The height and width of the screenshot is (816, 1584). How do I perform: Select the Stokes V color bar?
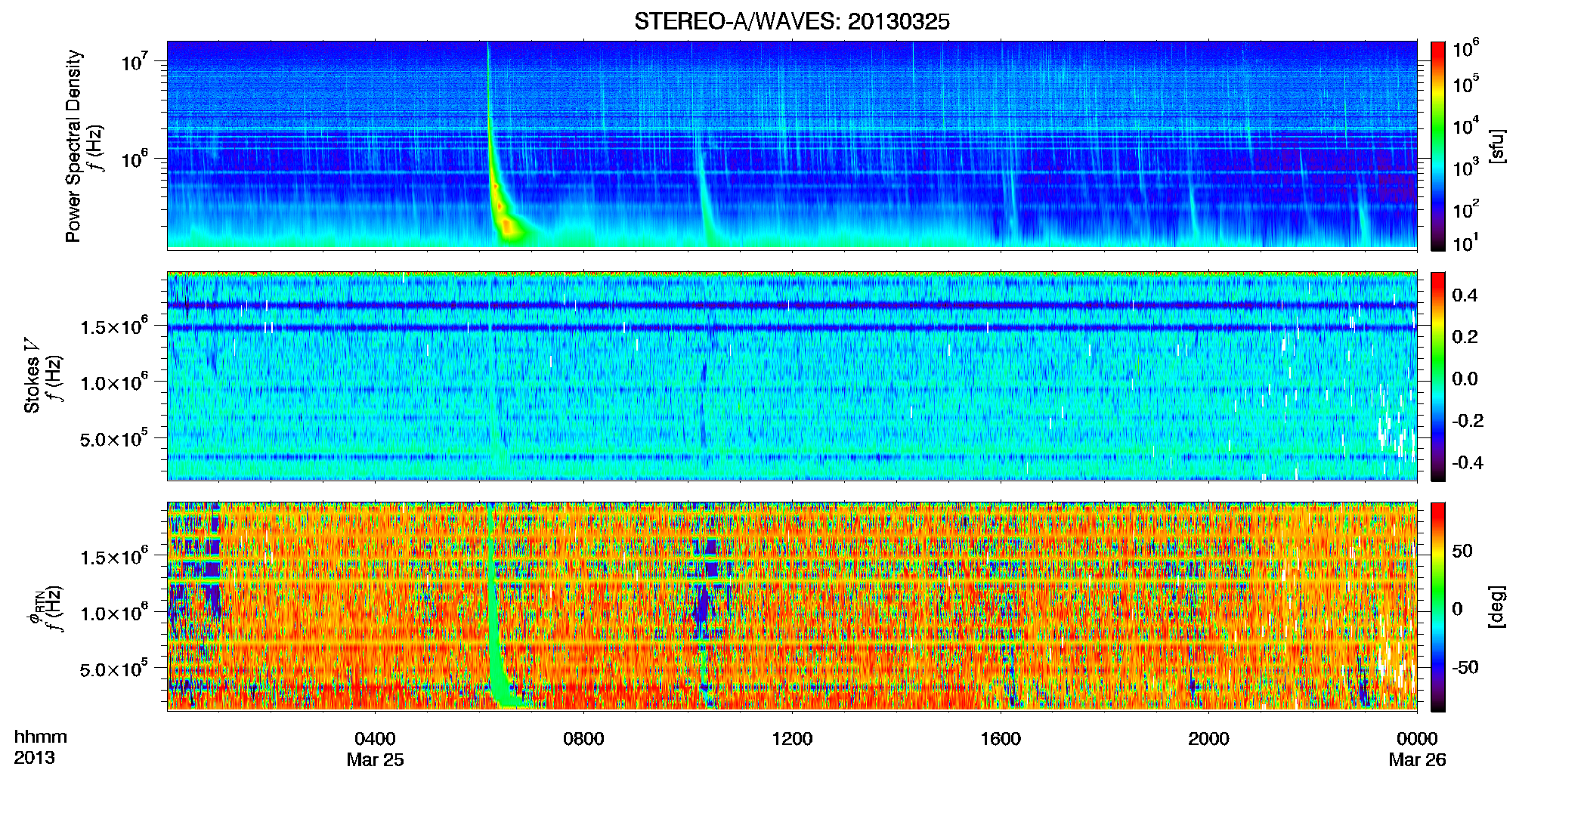(x=1438, y=376)
